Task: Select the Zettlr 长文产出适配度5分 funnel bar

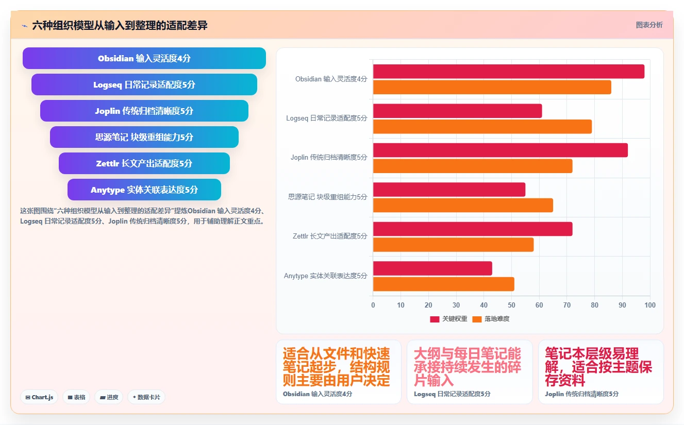Action: [x=144, y=163]
